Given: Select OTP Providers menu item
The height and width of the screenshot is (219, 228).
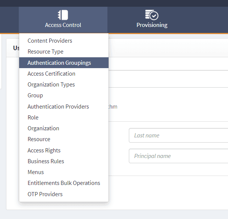Looking at the screenshot, I should 45,194.
